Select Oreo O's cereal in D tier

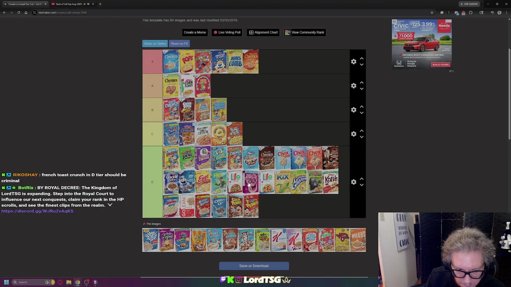(x=218, y=206)
